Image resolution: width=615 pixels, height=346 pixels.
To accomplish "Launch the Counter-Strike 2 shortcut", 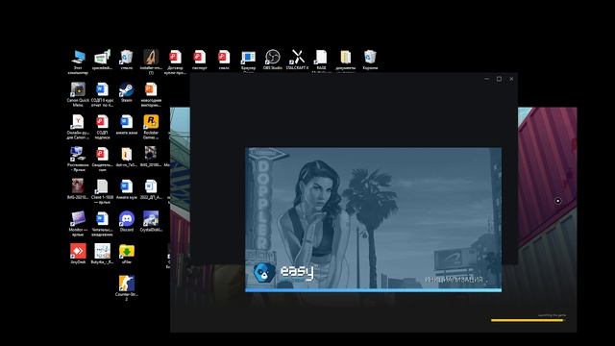I will point(126,287).
